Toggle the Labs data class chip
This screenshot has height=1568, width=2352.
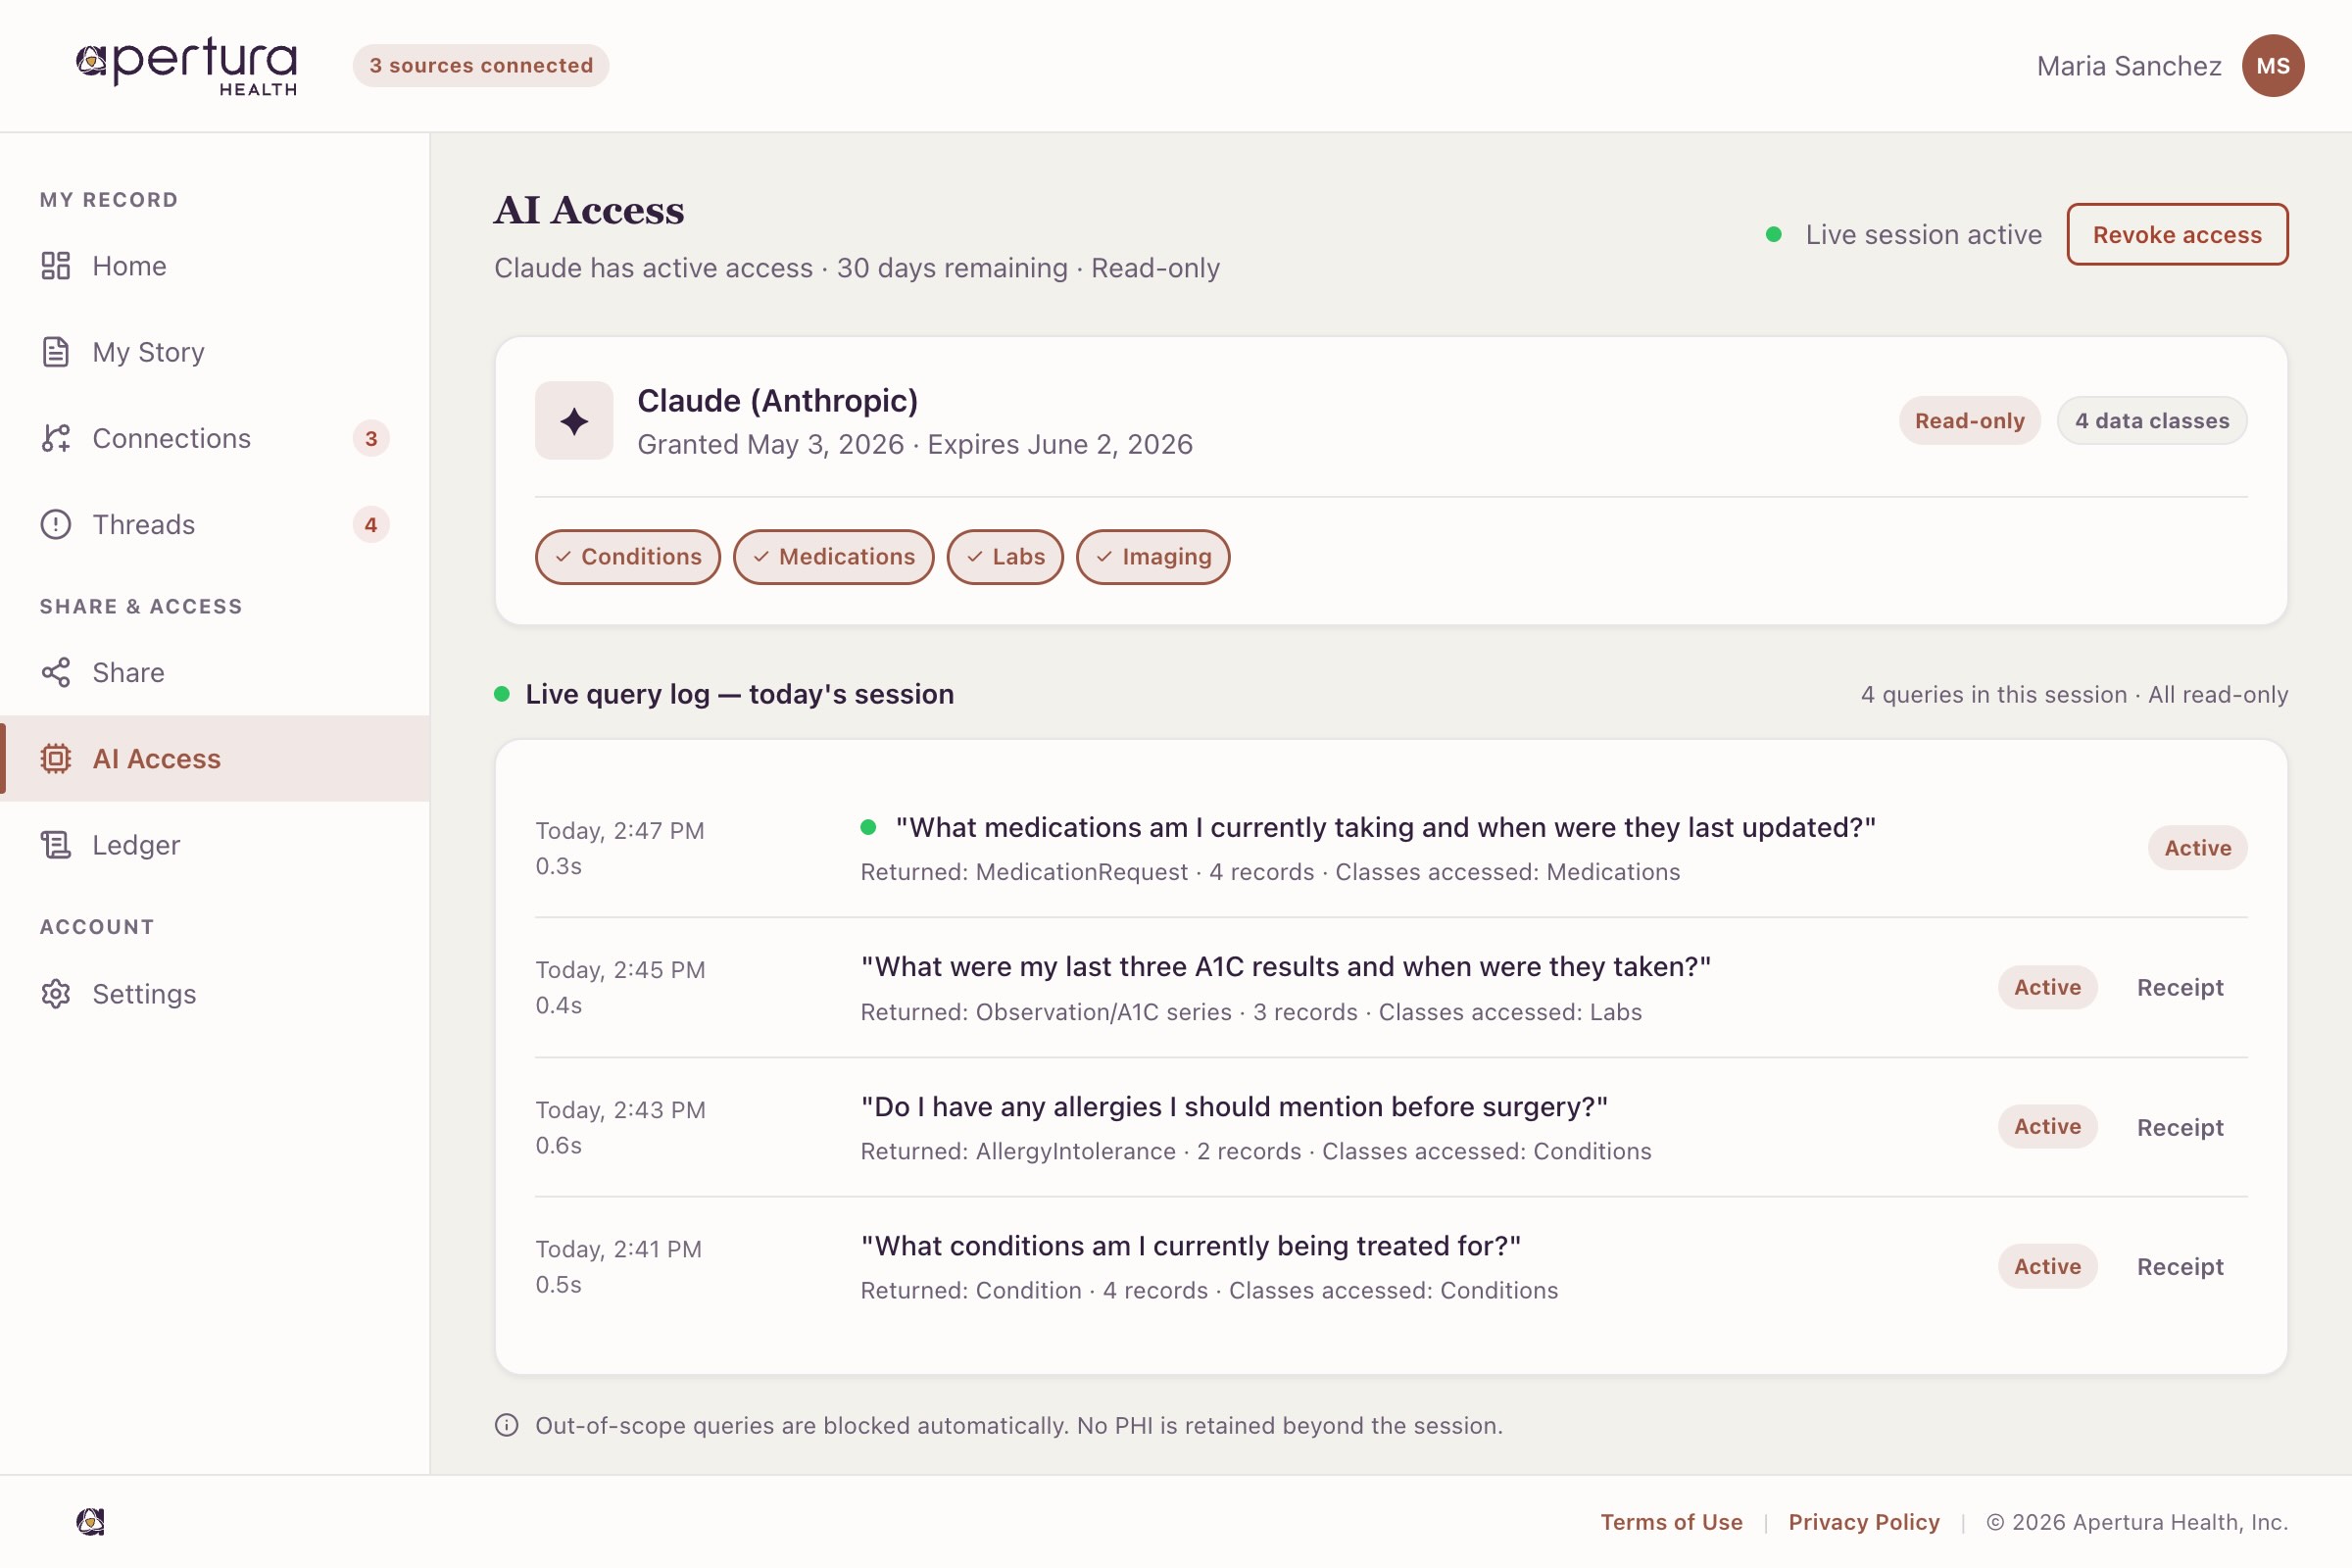pos(1005,557)
